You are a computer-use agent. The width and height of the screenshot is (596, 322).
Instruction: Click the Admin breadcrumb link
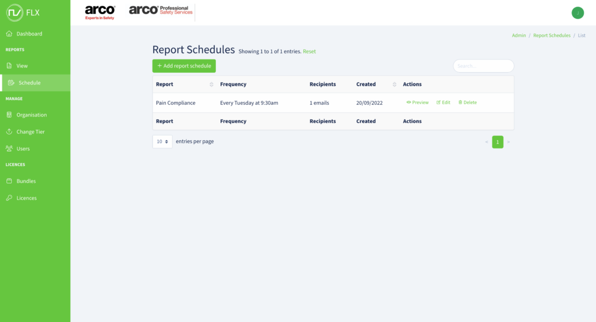pyautogui.click(x=519, y=36)
